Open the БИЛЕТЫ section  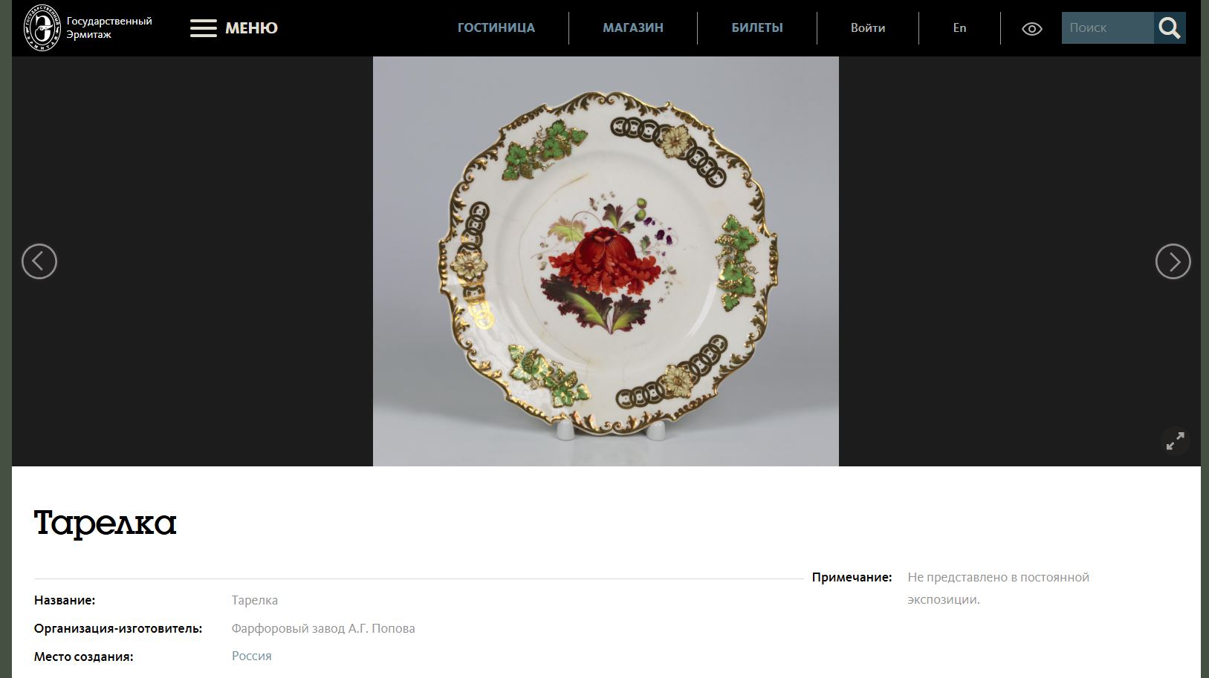point(757,28)
